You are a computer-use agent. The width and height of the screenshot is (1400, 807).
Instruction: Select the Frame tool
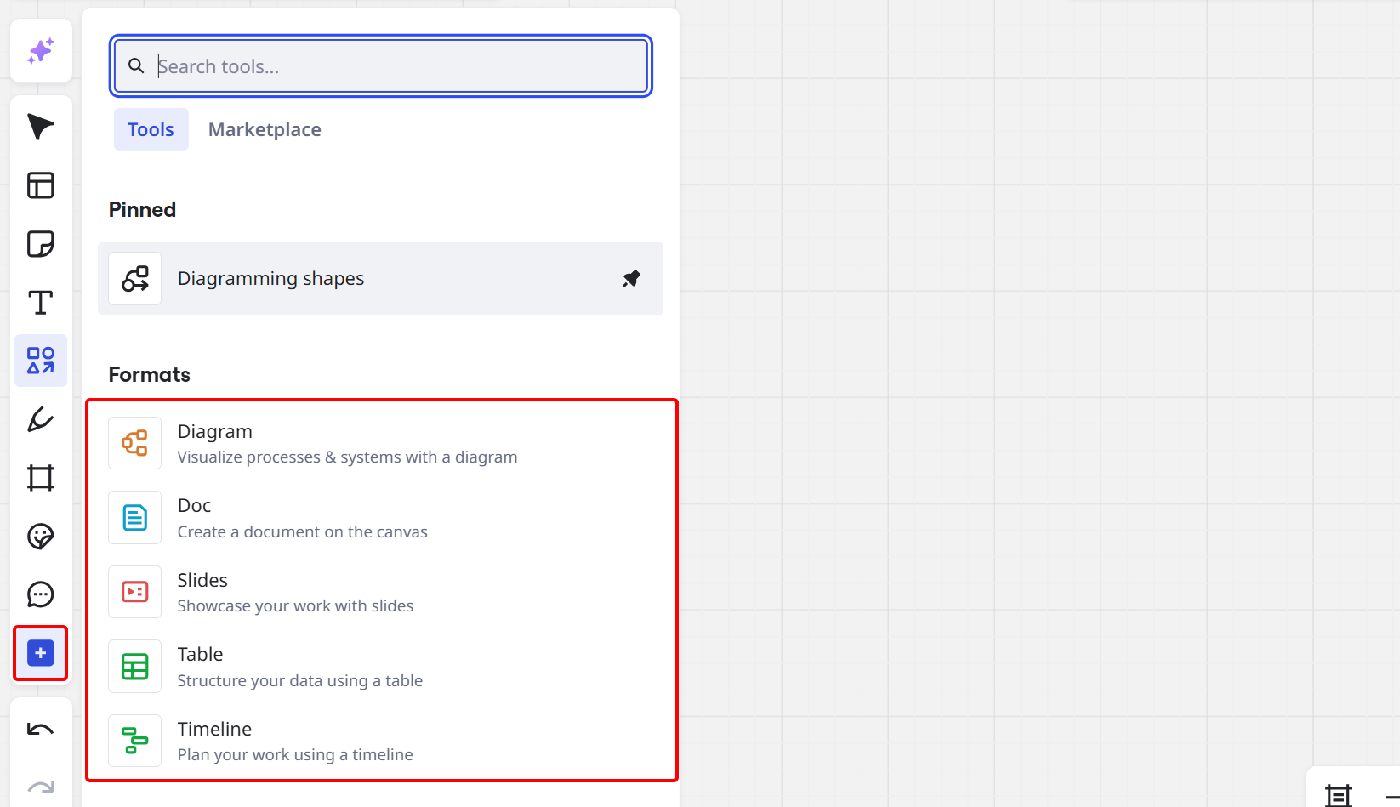tap(40, 478)
